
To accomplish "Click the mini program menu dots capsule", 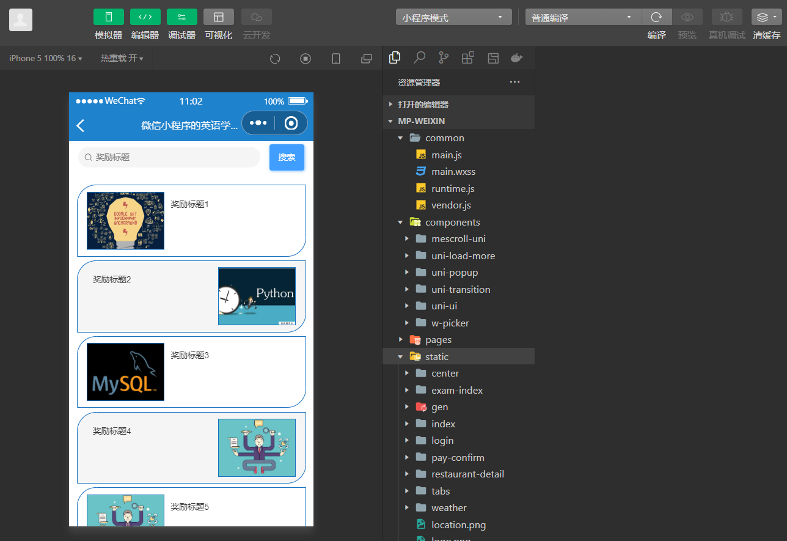I will [x=258, y=123].
